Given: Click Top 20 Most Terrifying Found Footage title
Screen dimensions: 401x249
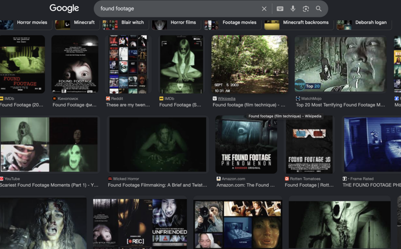Looking at the screenshot, I should coord(340,105).
